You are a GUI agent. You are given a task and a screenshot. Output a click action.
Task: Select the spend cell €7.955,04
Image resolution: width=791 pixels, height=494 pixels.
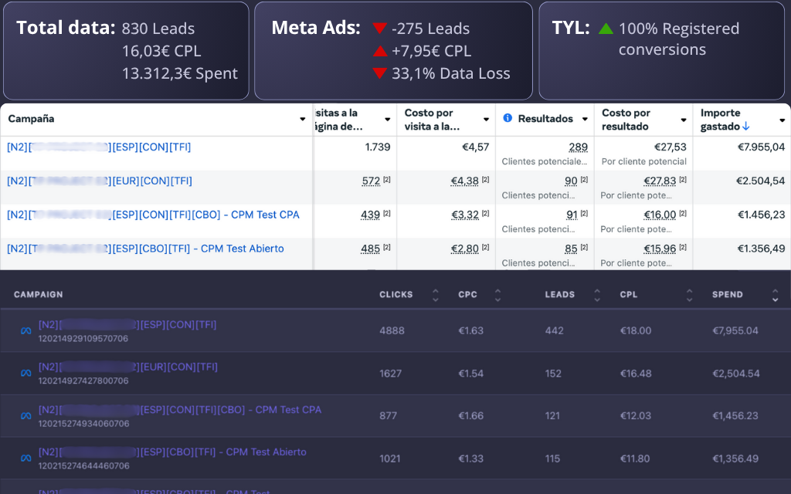[761, 147]
